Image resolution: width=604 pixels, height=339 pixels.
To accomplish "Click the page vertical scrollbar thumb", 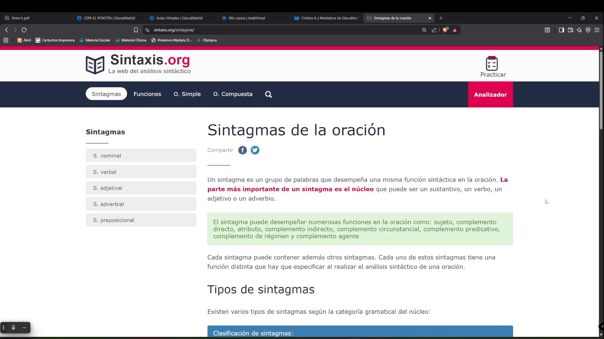I will point(601,91).
